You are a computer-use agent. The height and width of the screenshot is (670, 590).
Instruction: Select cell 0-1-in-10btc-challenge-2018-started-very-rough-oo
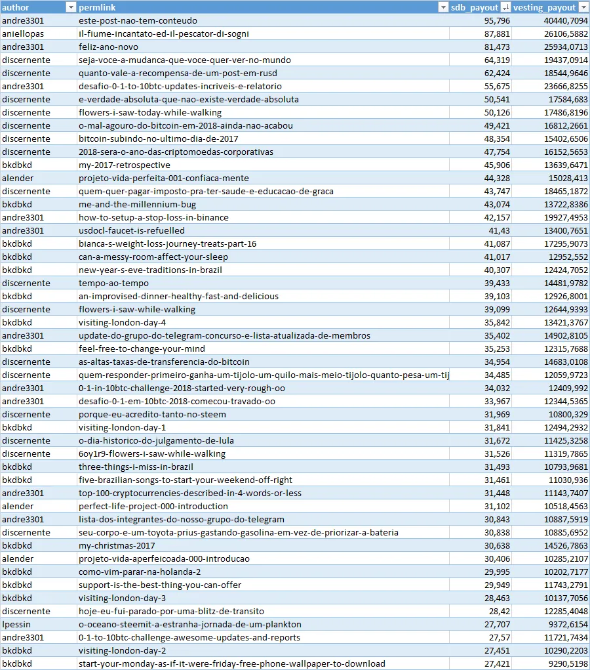click(x=263, y=388)
